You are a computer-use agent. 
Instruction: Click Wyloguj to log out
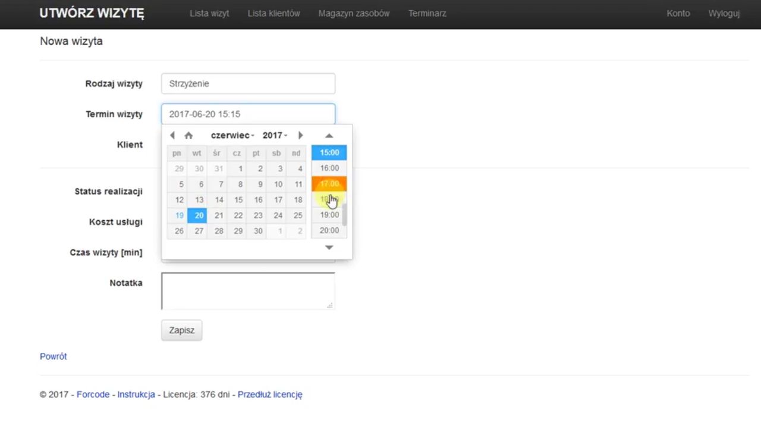tap(724, 13)
